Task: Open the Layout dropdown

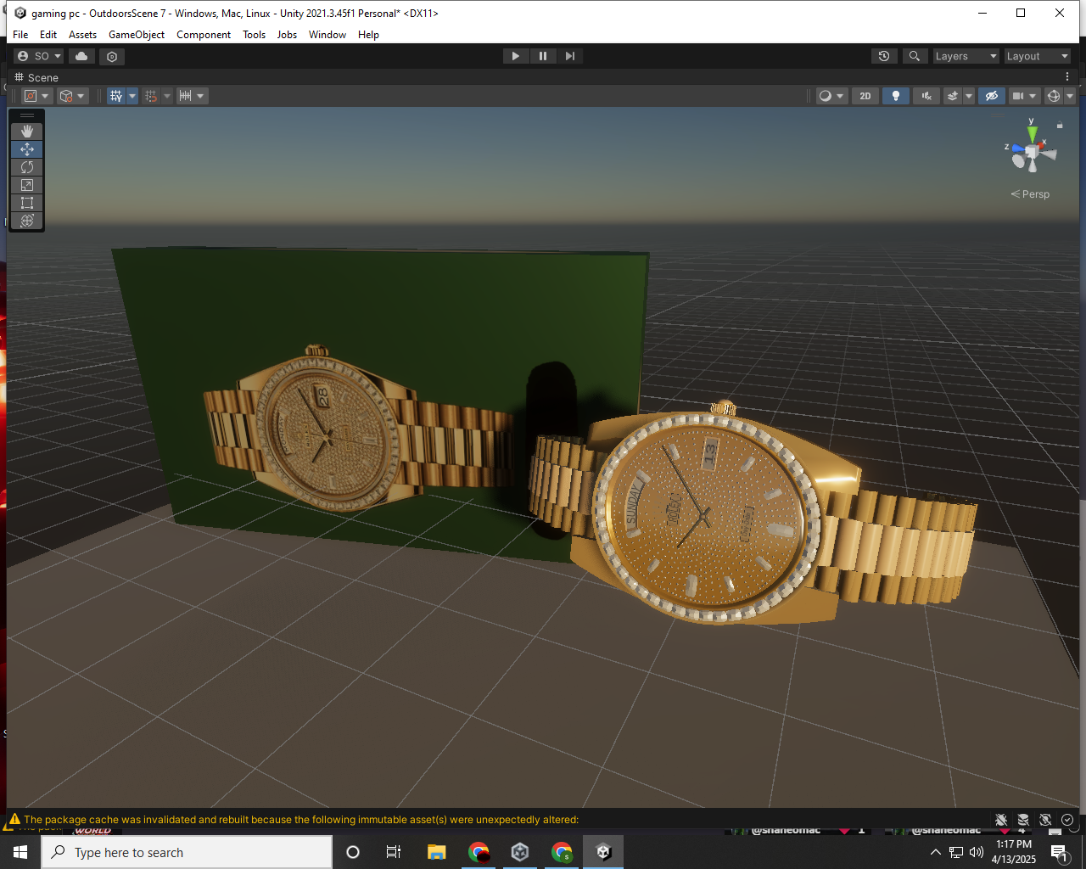Action: coord(1037,56)
